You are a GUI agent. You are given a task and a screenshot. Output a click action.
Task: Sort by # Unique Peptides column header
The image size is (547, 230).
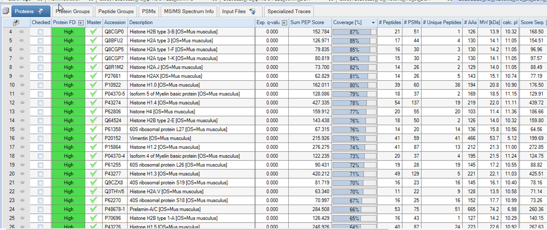point(442,23)
